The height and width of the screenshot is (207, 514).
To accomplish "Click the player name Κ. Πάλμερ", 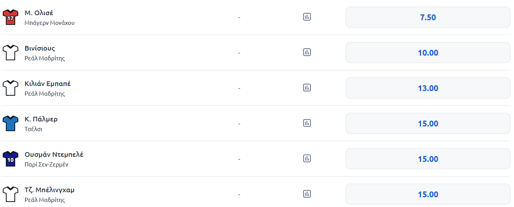I will click(x=41, y=119).
